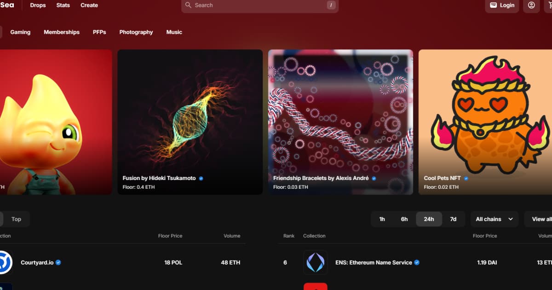Click Cool Pets NFT verified badge
This screenshot has width=552, height=290.
point(466,178)
